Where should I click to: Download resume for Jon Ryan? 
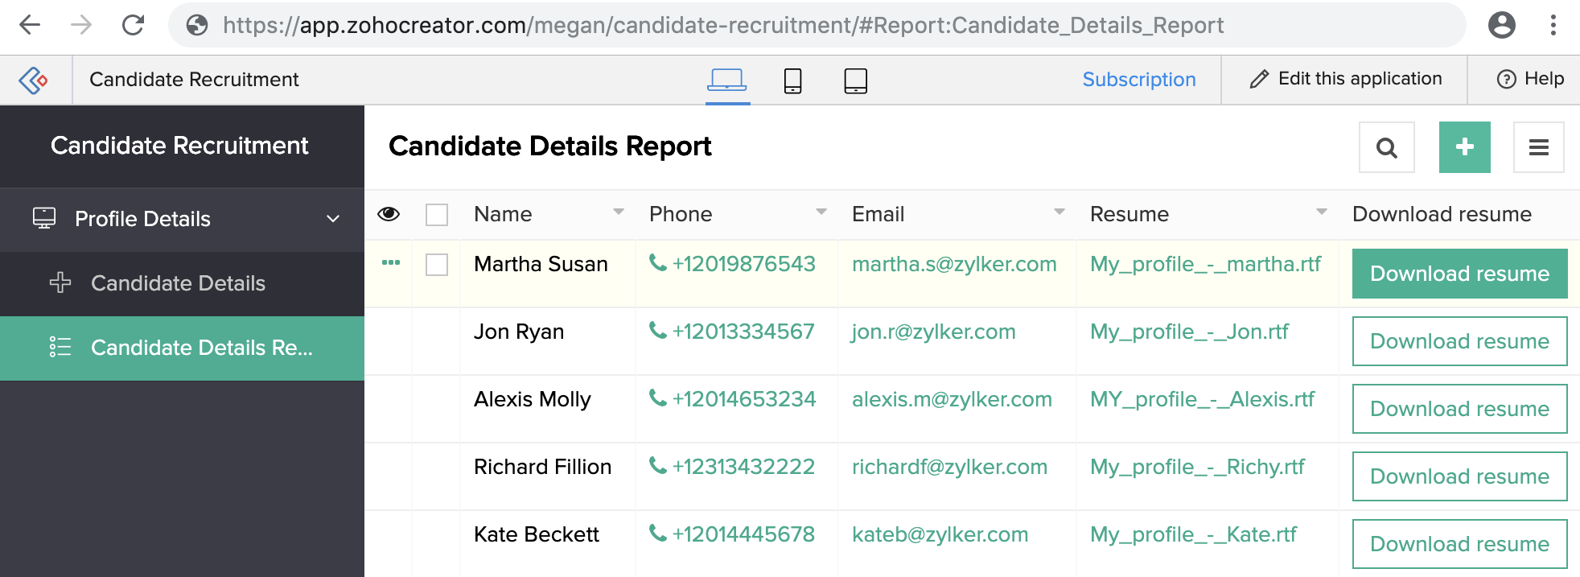(1459, 341)
